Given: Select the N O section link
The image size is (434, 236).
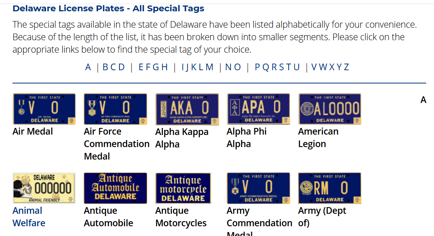Looking at the screenshot, I should coord(233,67).
